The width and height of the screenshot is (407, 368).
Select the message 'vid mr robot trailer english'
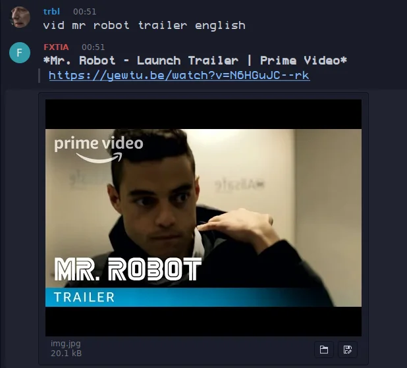coord(144,26)
